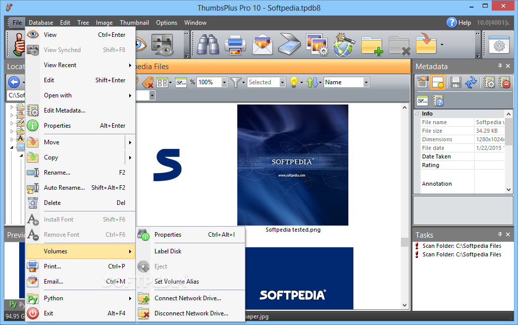Open the Options menu

[x=167, y=23]
